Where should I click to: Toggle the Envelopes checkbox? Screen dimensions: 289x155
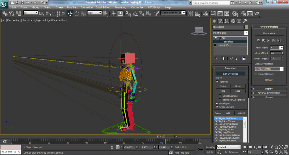217,104
